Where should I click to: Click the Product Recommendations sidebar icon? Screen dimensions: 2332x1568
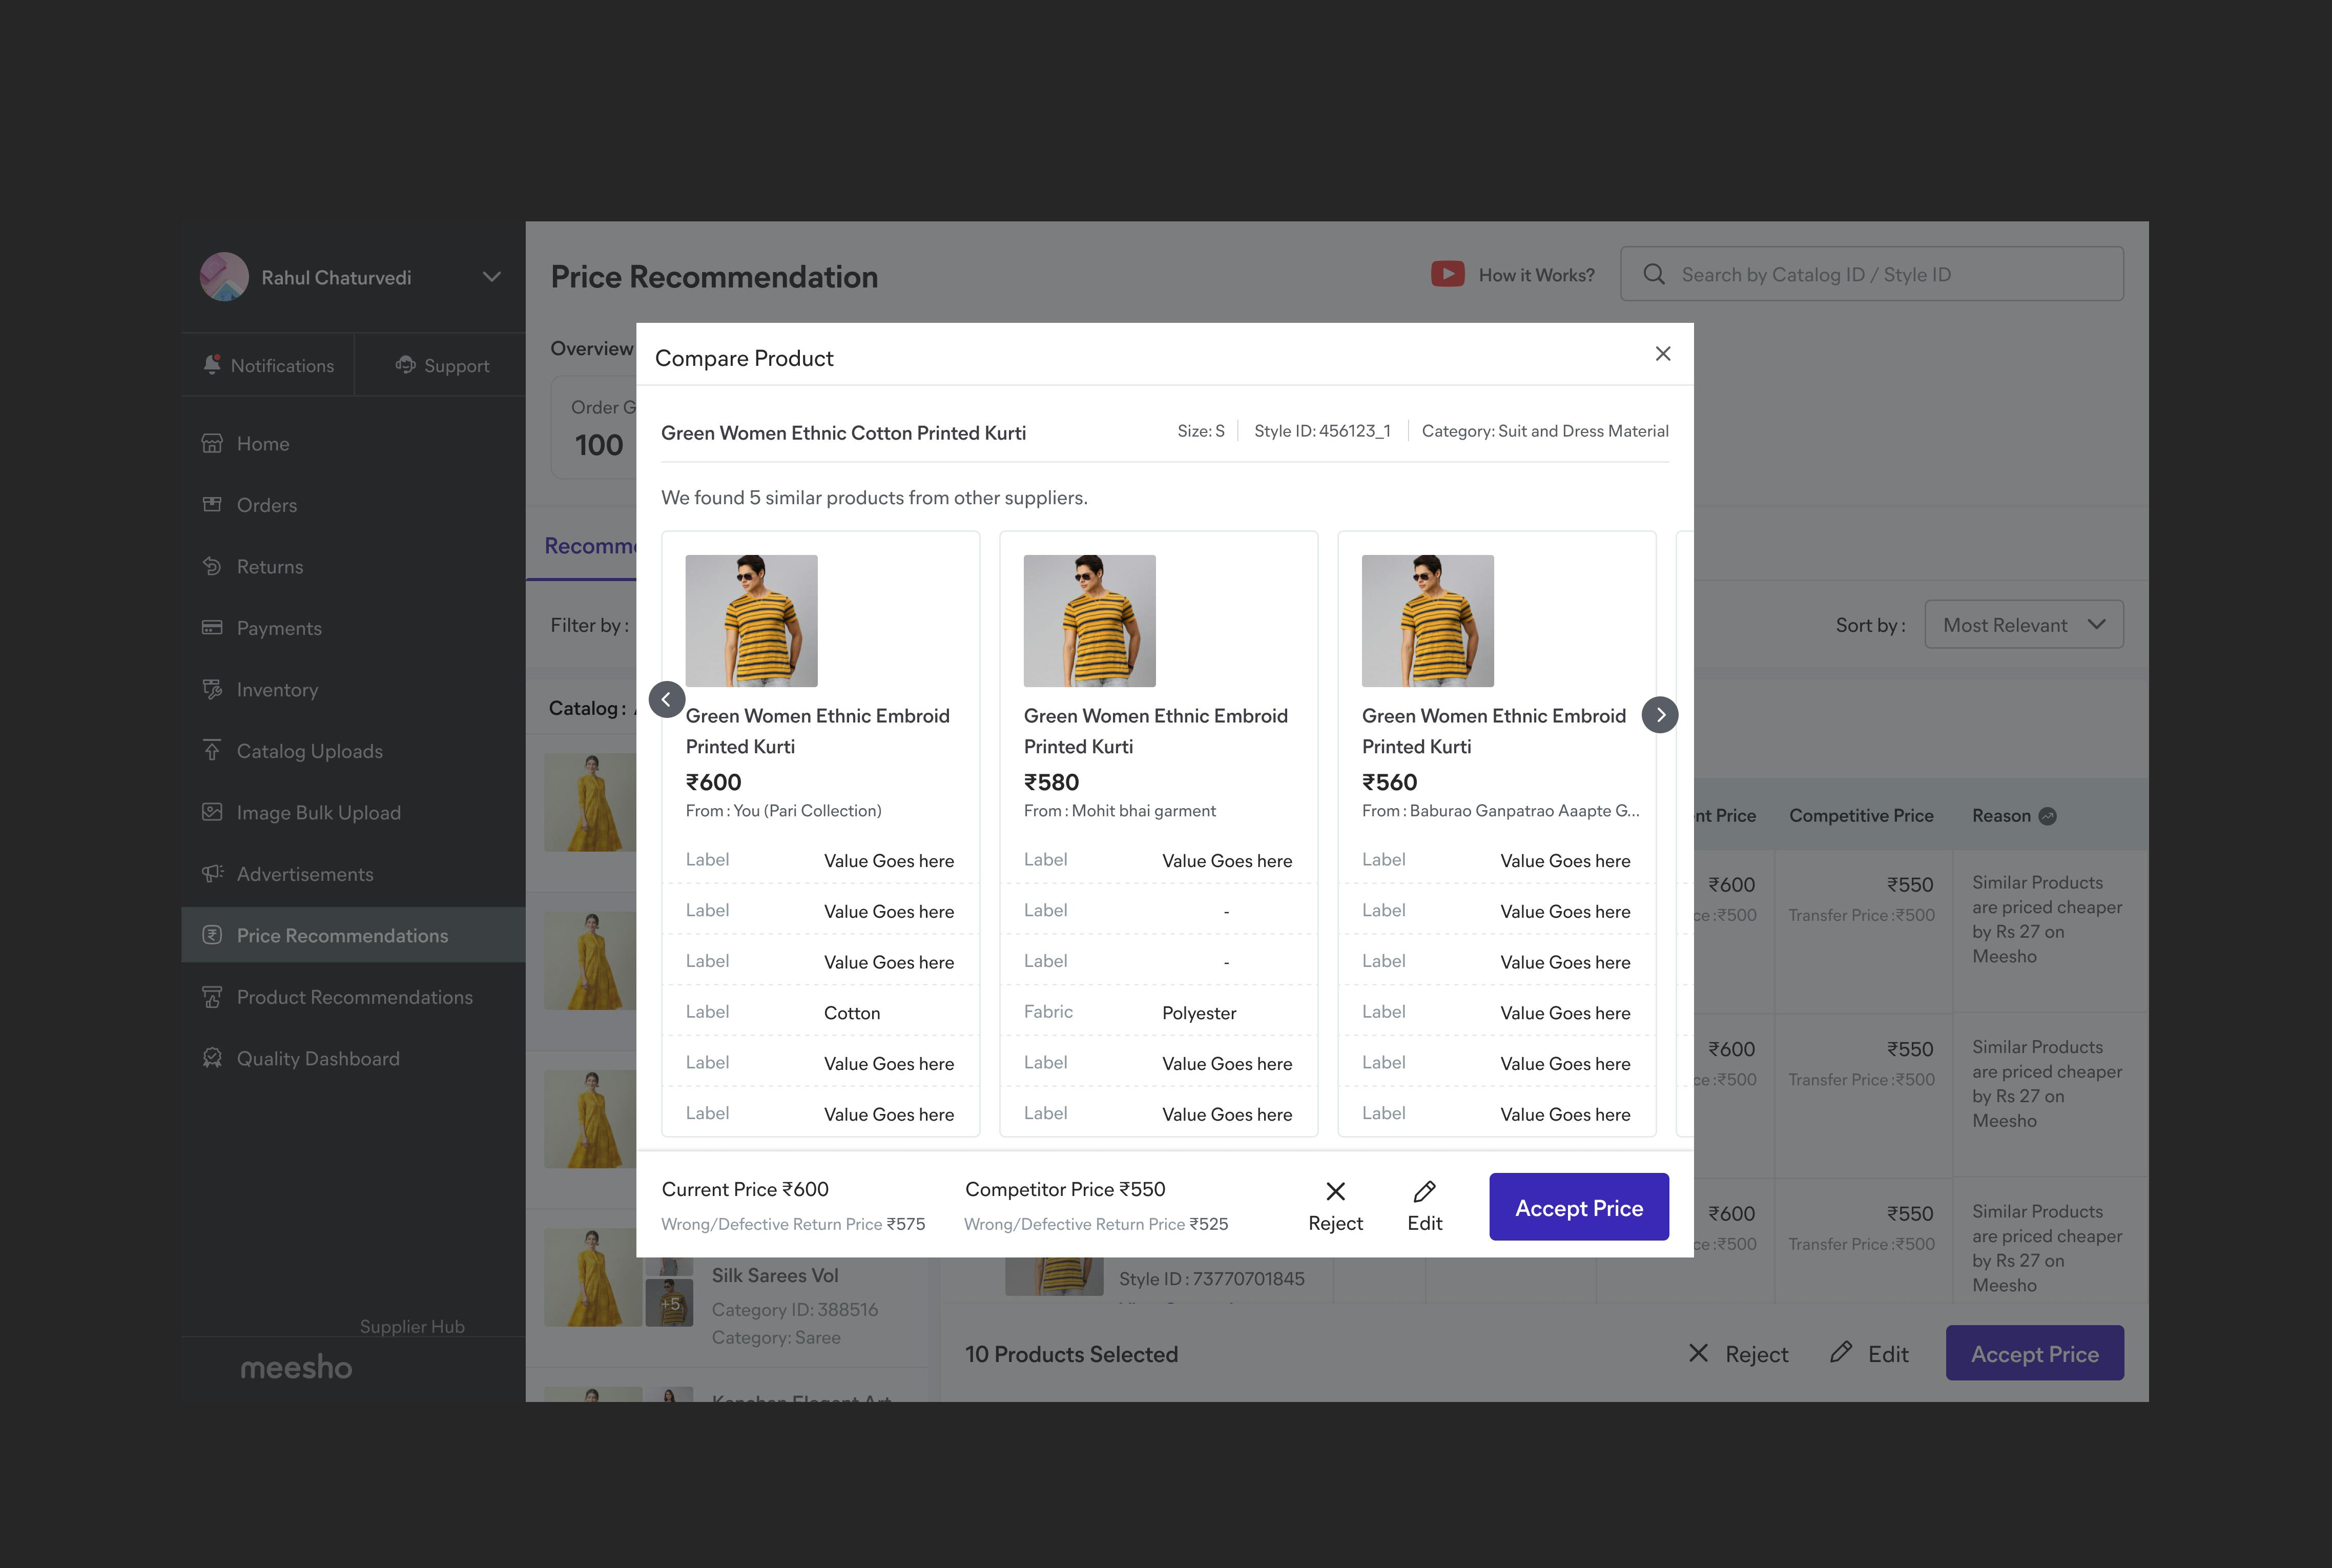pos(212,997)
